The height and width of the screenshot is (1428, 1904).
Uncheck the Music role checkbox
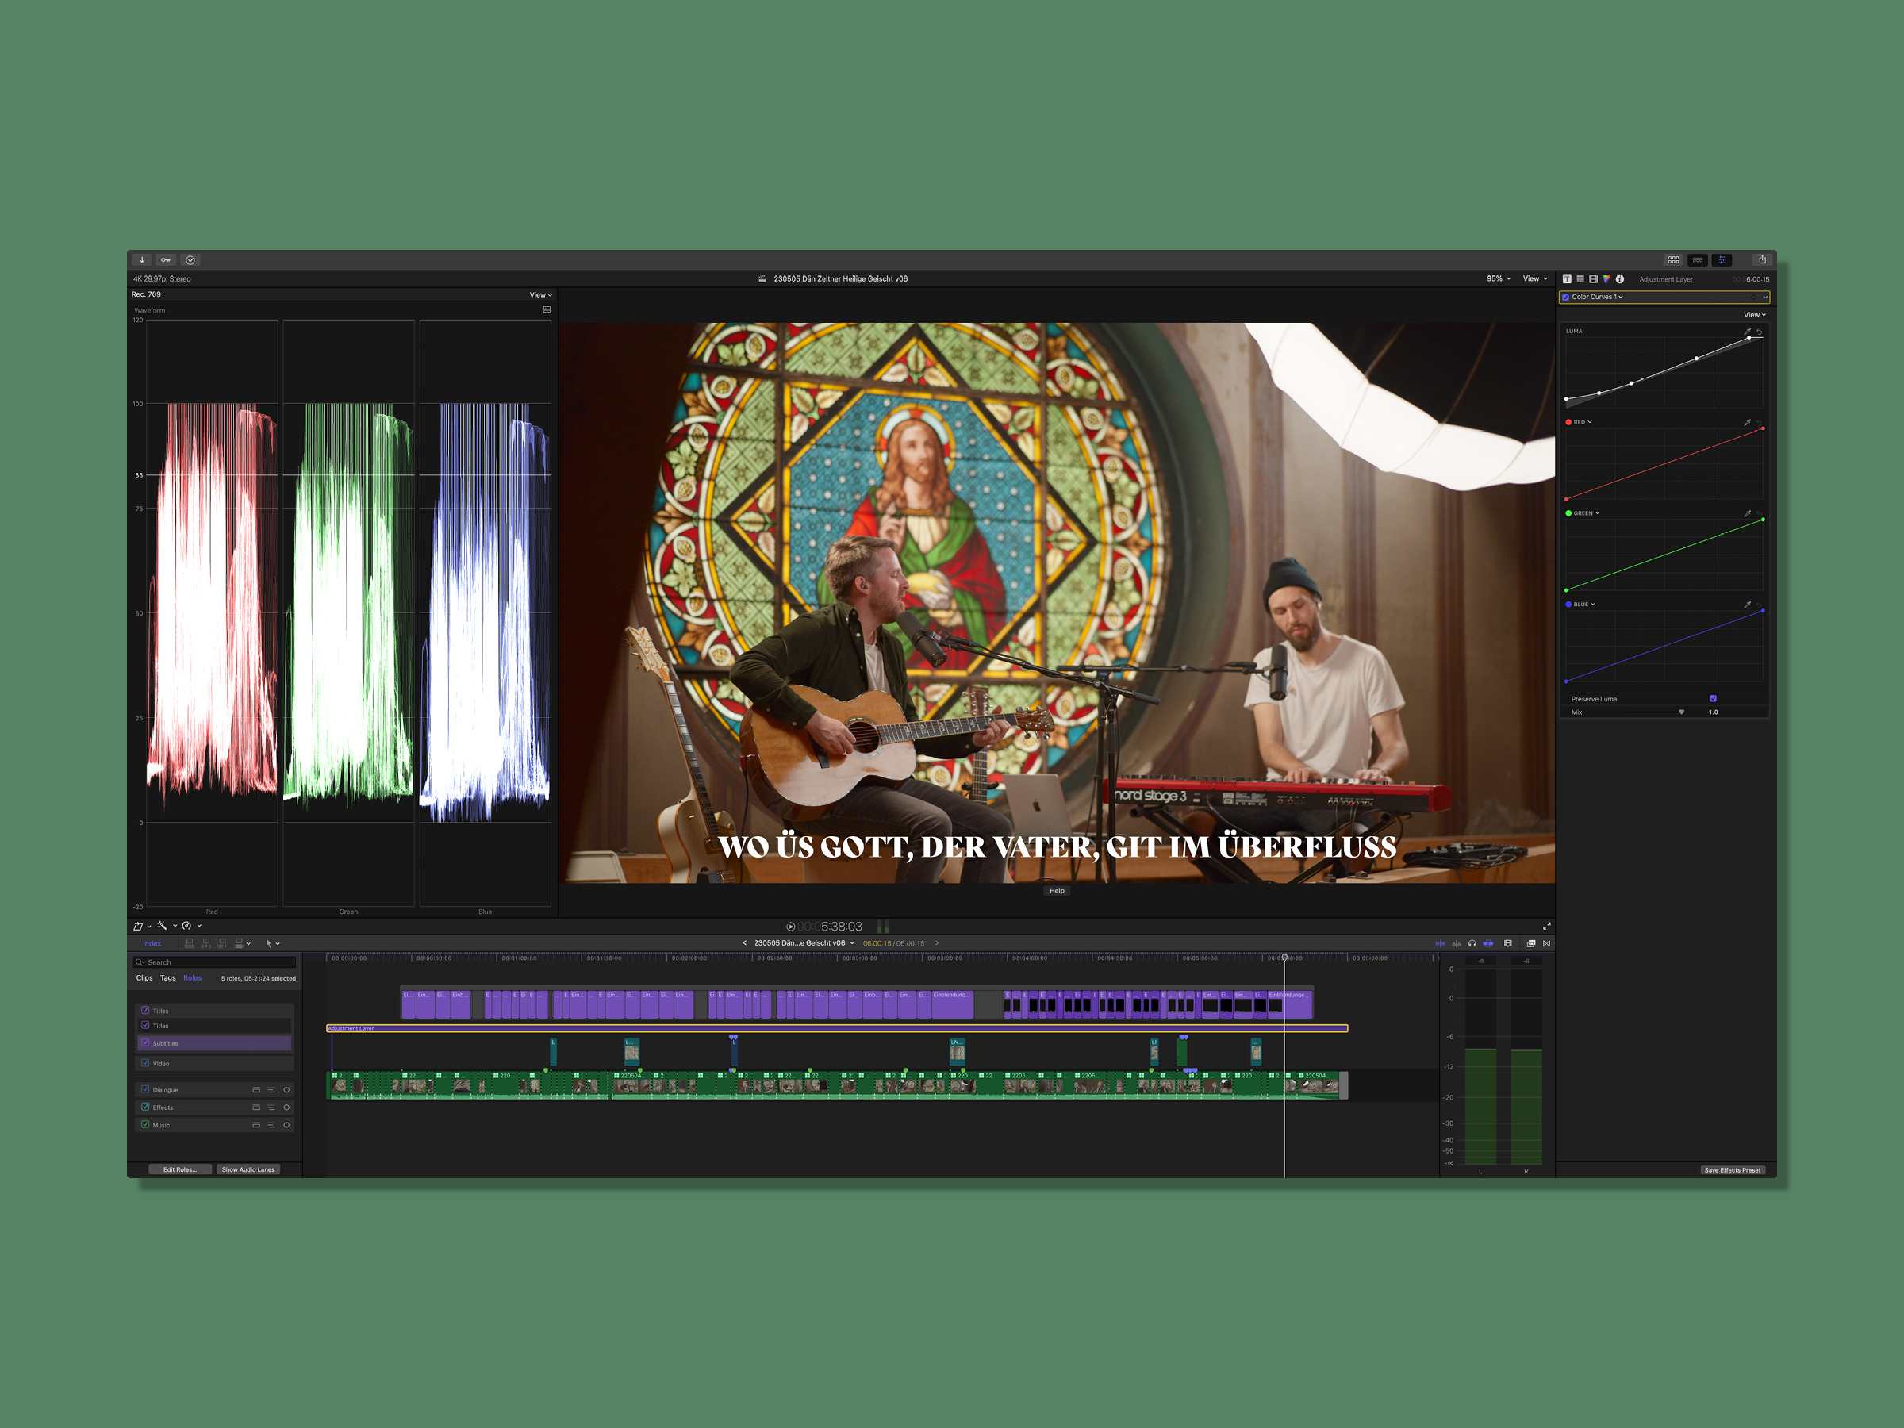point(145,1124)
